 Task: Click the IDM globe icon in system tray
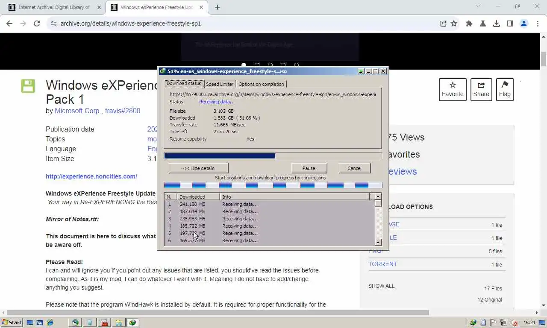point(473,322)
